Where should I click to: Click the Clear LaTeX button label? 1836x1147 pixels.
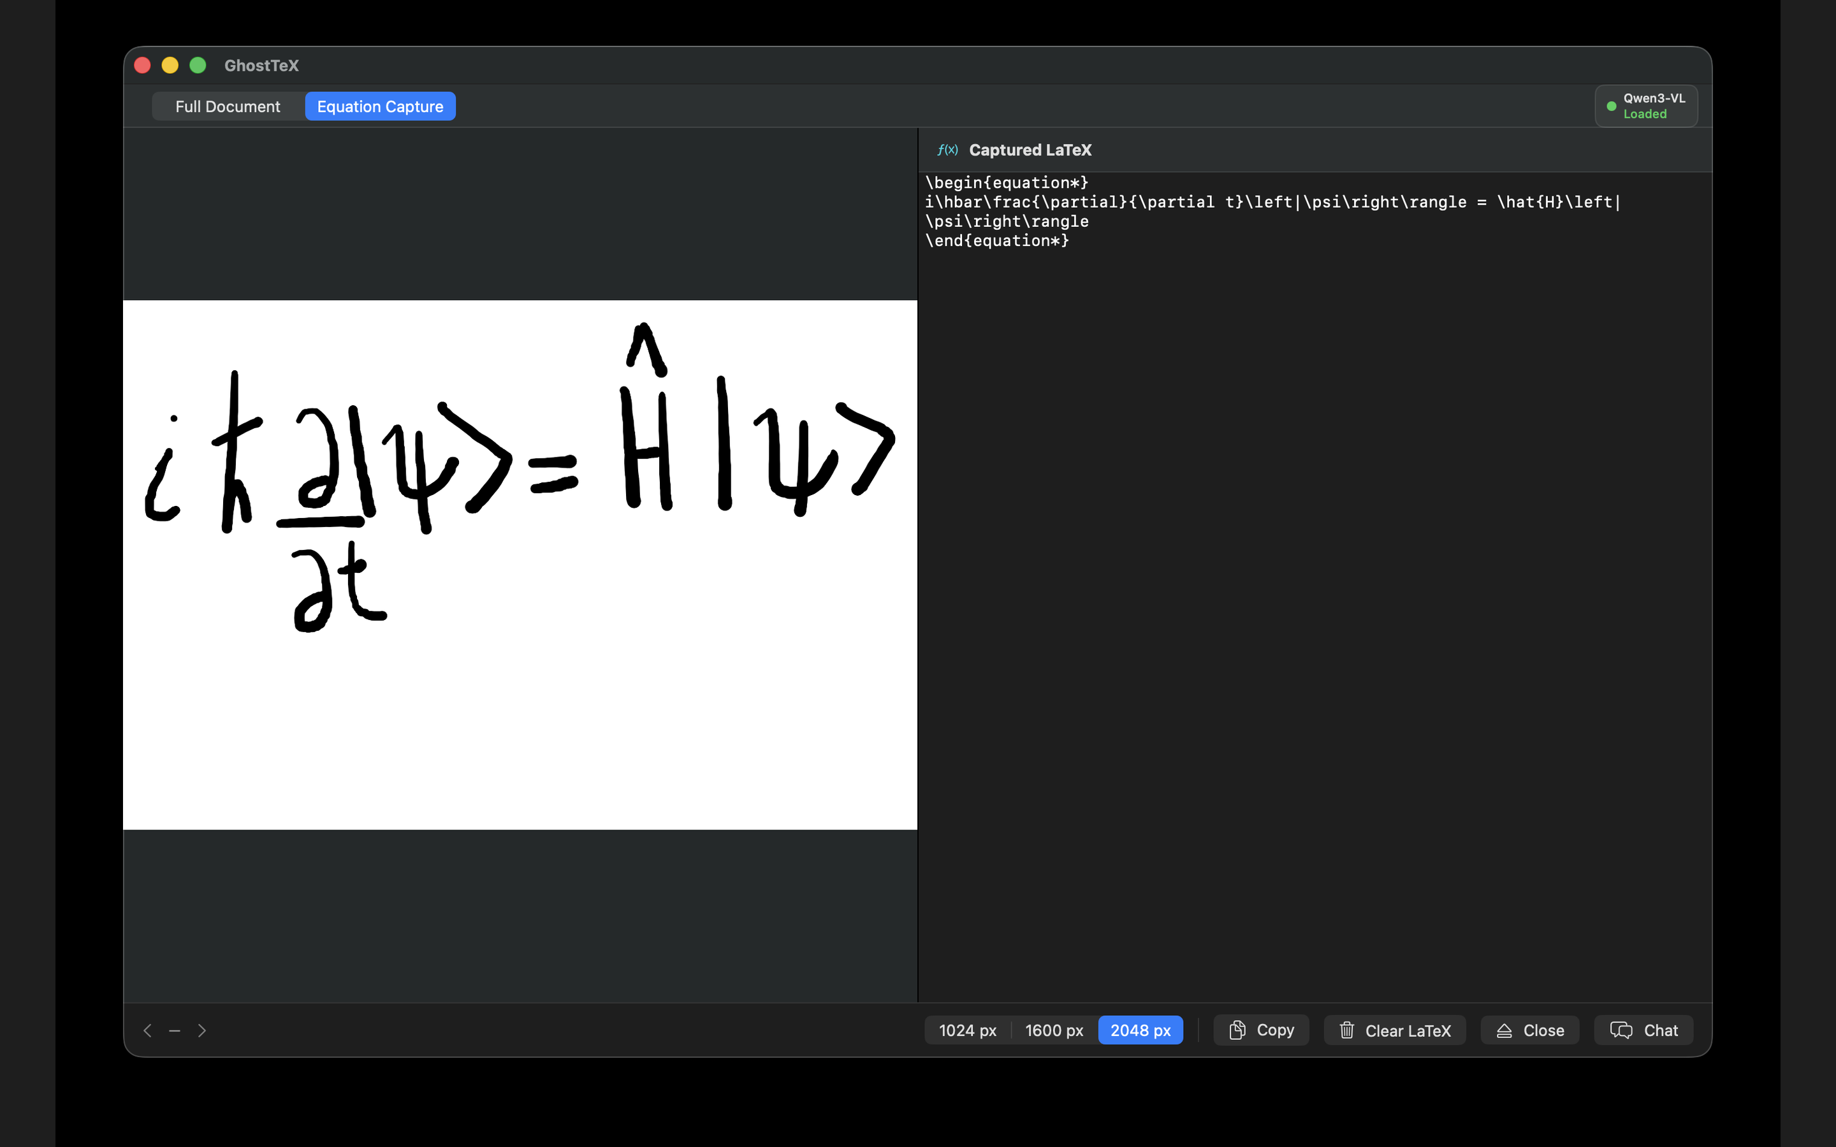tap(1408, 1030)
